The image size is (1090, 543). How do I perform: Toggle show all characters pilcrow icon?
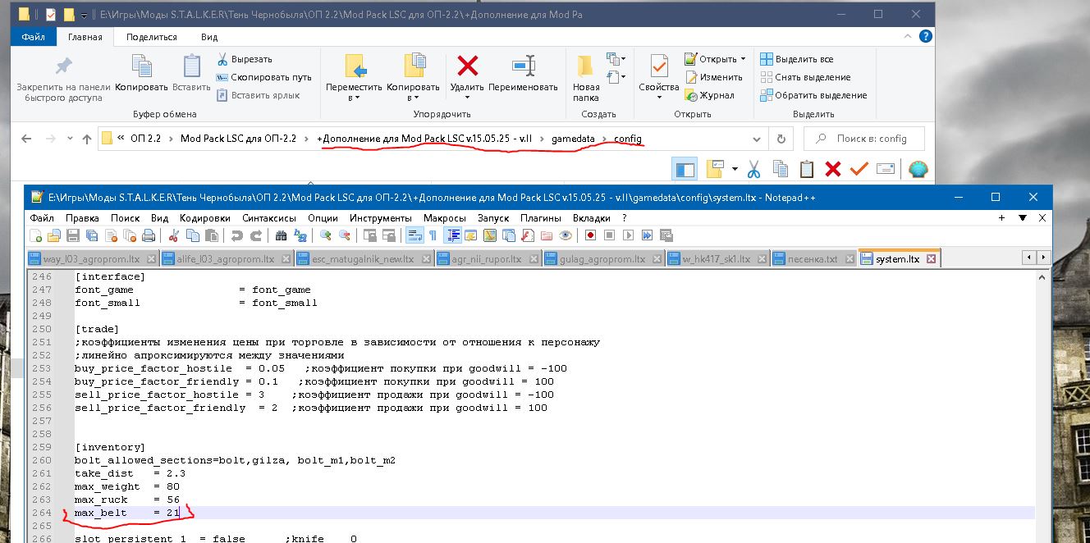click(433, 235)
